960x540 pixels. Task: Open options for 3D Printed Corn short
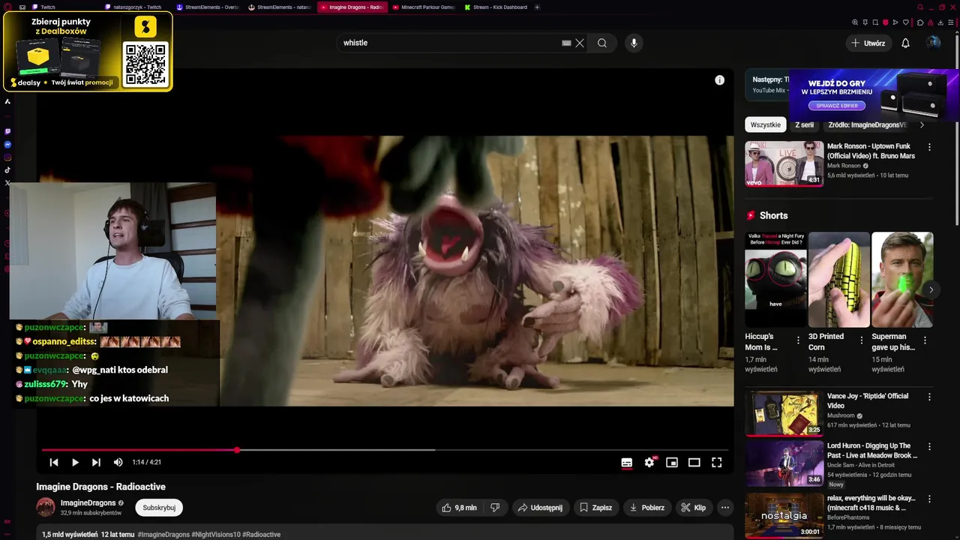[x=861, y=340]
